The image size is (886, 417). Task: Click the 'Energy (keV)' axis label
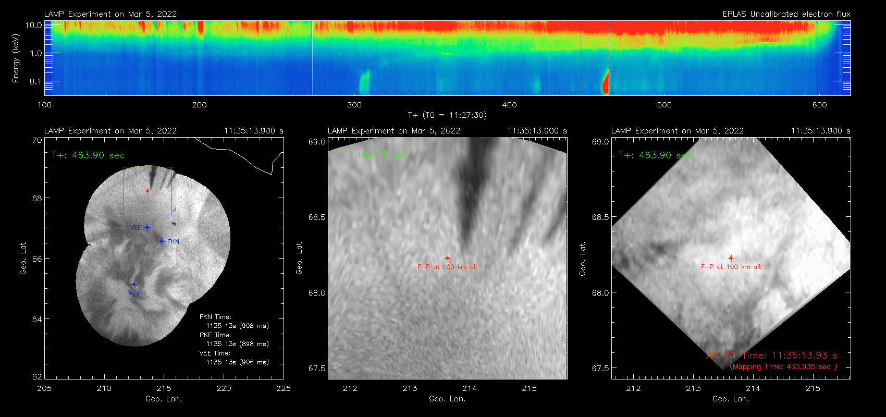point(16,58)
